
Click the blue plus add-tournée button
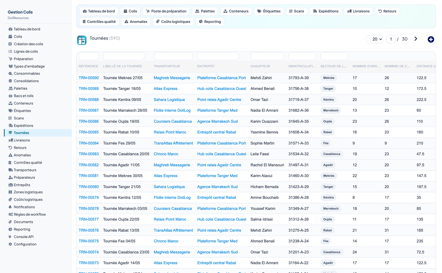click(x=431, y=39)
